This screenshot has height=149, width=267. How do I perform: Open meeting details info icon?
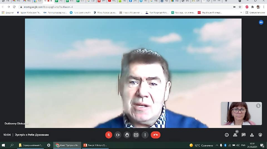pyautogui.click(x=227, y=135)
